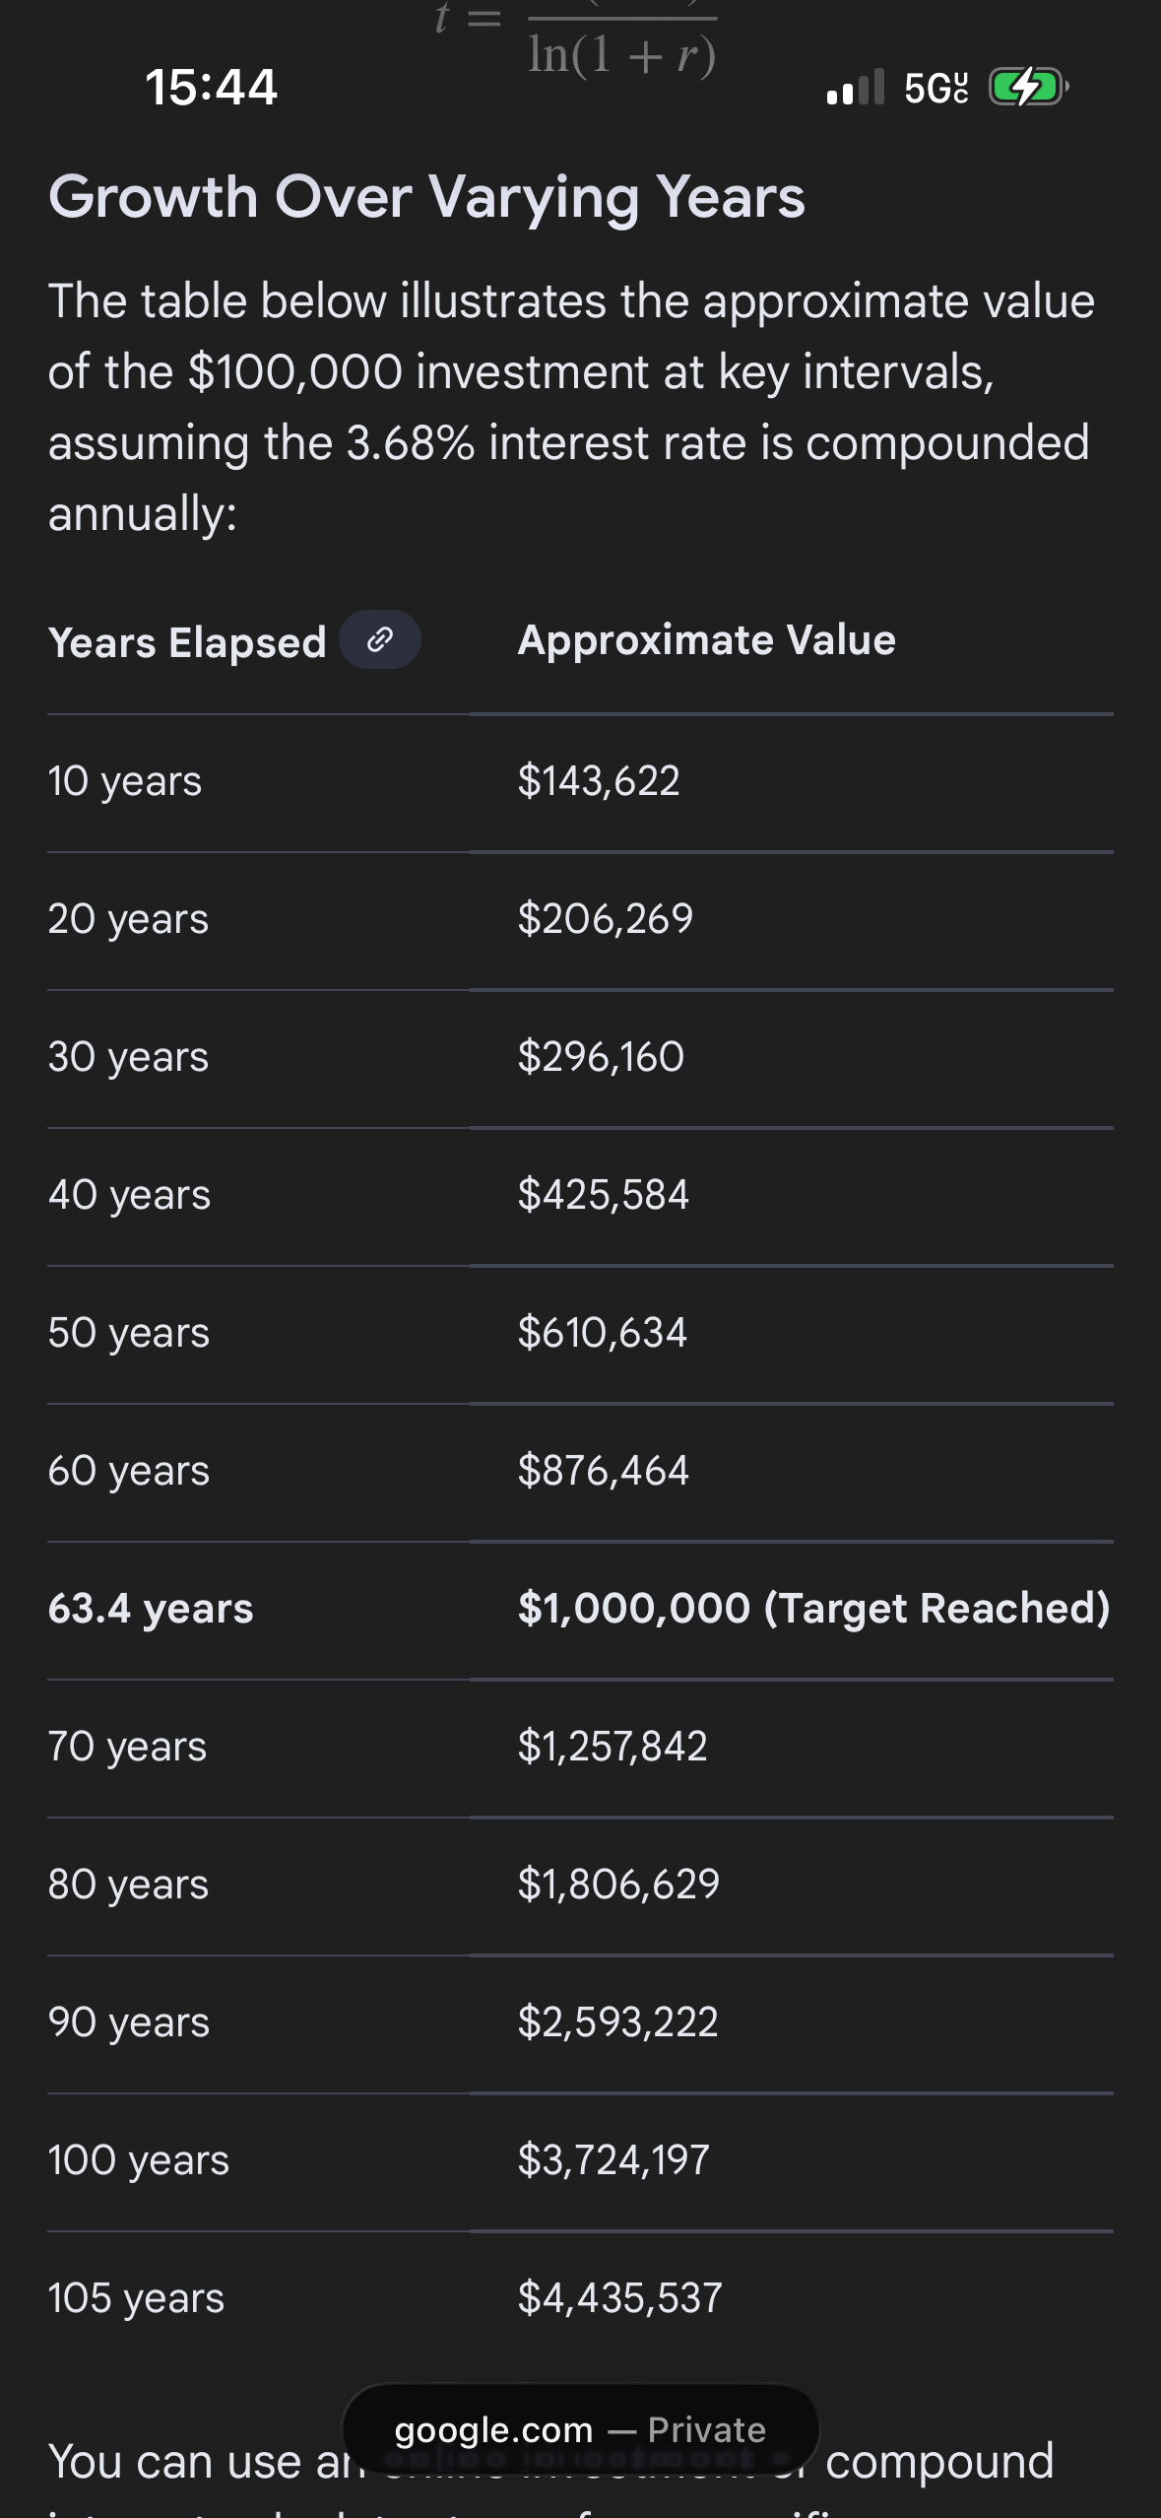Viewport: 1161px width, 2518px height.
Task: Tap the $425,584 value cell
Action: [604, 1195]
